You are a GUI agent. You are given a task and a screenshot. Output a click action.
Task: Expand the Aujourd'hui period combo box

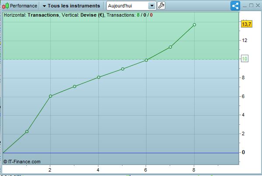(x=131, y=6)
